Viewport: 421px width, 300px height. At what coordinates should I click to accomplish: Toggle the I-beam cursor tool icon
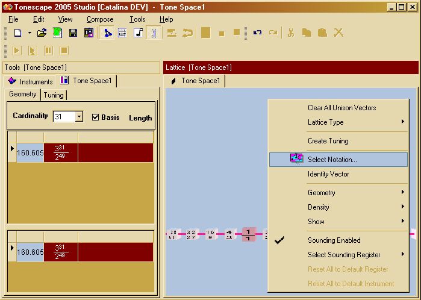(154, 33)
